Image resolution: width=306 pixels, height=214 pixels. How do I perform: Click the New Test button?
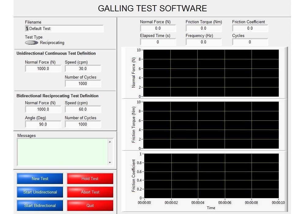click(x=40, y=179)
